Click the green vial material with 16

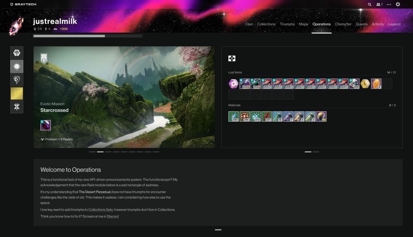[x=278, y=116]
